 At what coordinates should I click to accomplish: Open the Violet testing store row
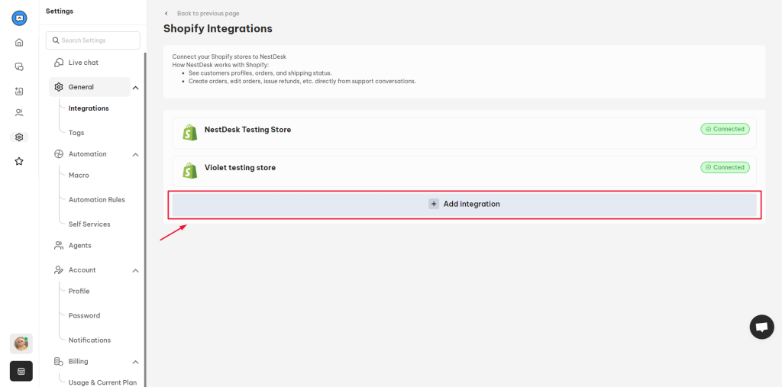(464, 171)
